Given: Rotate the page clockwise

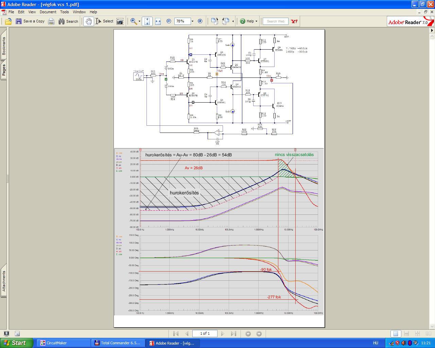Looking at the screenshot, I should point(214,21).
